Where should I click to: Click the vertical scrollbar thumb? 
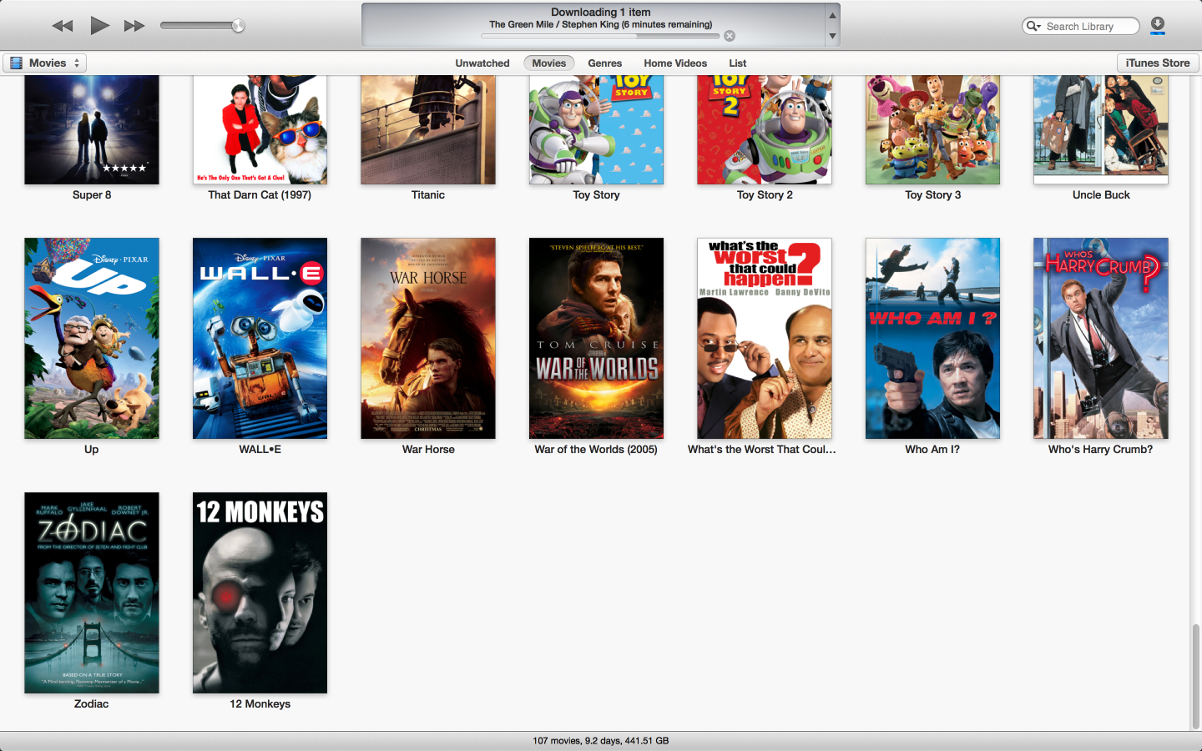[x=1195, y=676]
